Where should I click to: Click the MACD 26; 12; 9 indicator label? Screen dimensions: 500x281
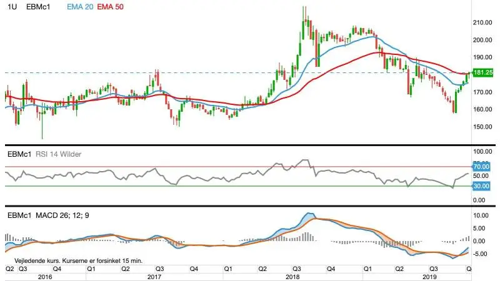click(62, 215)
